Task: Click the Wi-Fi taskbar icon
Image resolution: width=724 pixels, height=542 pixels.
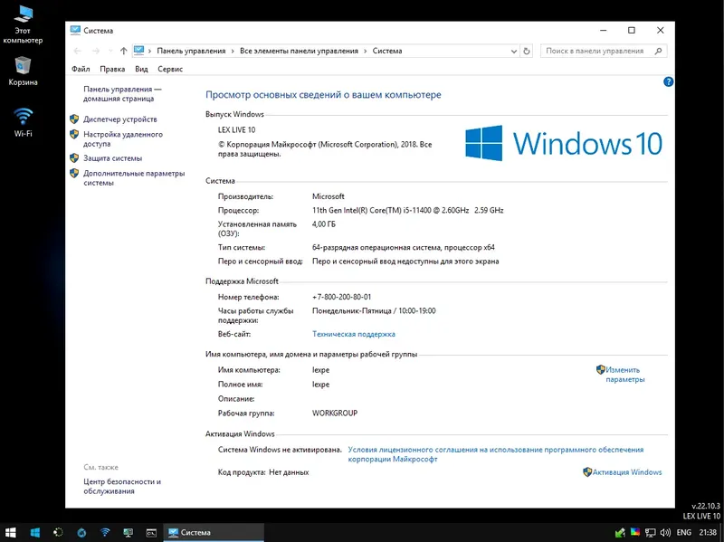Action: pyautogui.click(x=105, y=532)
